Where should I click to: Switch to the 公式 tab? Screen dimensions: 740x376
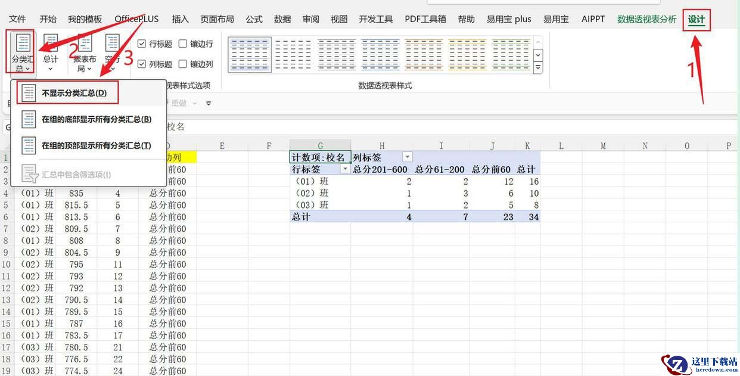(x=254, y=19)
